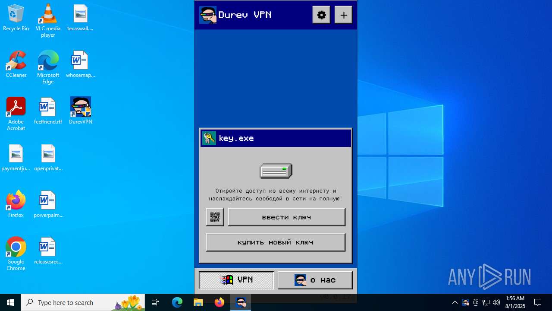
Task: Switch to the VPN tab
Action: [236, 280]
